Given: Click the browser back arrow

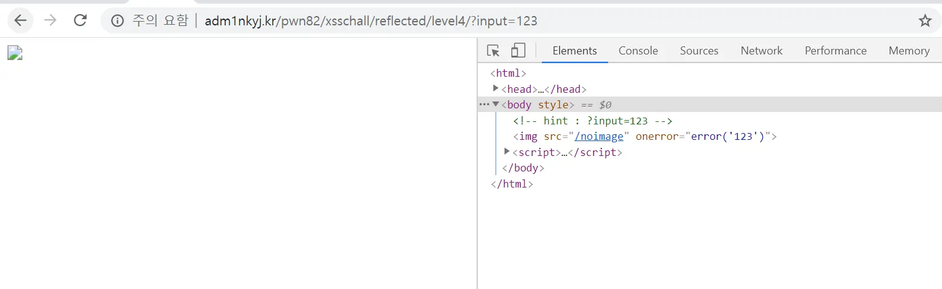Looking at the screenshot, I should 21,20.
